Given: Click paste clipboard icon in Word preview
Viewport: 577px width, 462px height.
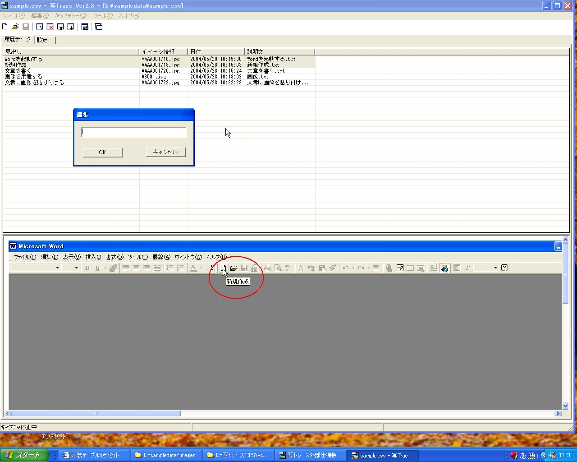Looking at the screenshot, I should pyautogui.click(x=322, y=268).
